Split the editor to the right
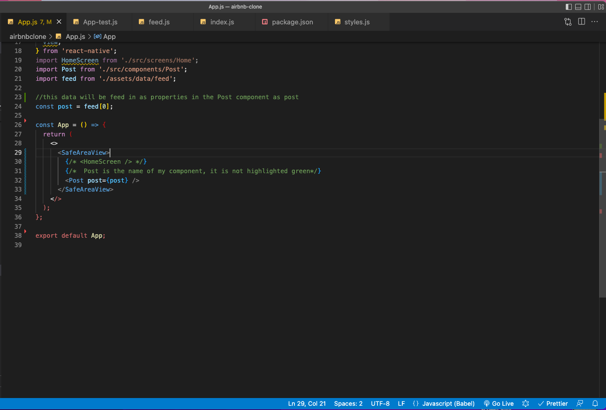 tap(582, 22)
